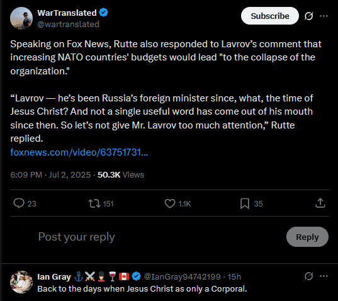Click WarTranslated's verified blue checkmark badge

(103, 13)
